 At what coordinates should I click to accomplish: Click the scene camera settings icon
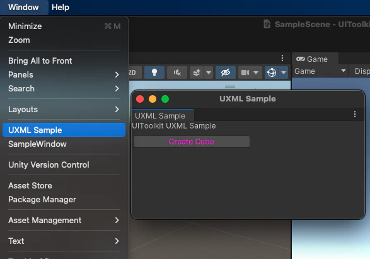click(x=245, y=72)
